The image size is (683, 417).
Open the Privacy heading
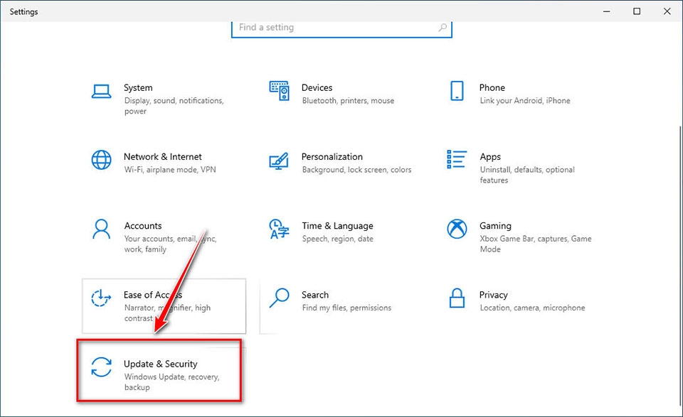pyautogui.click(x=494, y=295)
